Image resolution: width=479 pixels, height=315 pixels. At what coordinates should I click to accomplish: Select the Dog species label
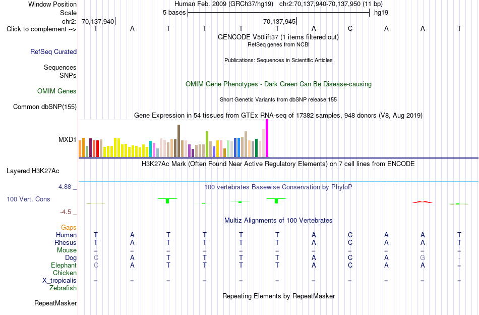[71, 258]
